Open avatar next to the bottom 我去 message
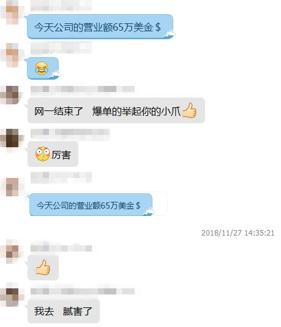Viewport: 281px width, 327px height. [x=12, y=297]
